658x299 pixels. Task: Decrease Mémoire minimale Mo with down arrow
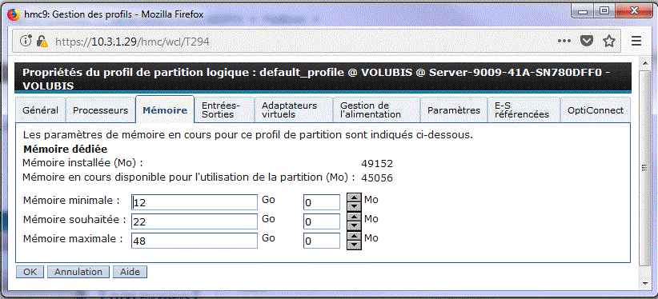point(355,206)
